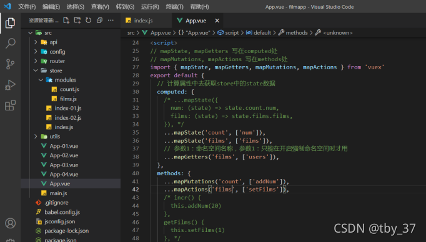426x242 pixels.
Task: Expand the router folder
Action: [x=71, y=61]
